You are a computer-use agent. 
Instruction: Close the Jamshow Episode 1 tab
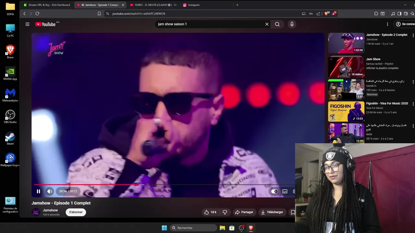[x=123, y=5]
